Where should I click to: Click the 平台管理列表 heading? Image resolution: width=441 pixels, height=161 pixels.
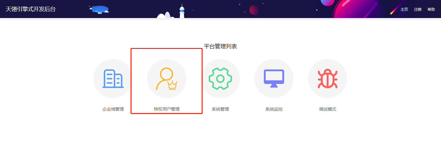pos(220,46)
